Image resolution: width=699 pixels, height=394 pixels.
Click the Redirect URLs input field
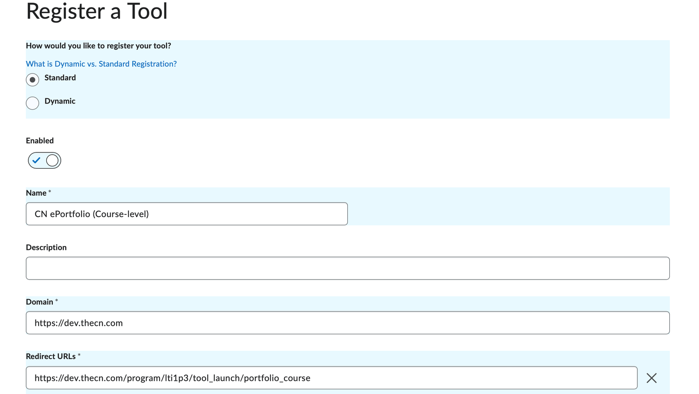[x=332, y=378]
